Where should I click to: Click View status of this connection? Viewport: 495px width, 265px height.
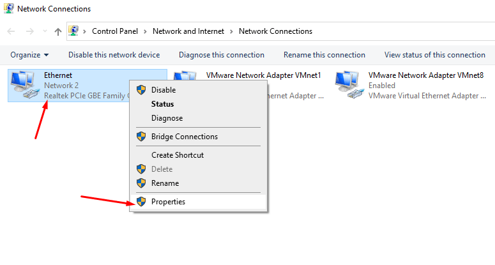point(434,55)
